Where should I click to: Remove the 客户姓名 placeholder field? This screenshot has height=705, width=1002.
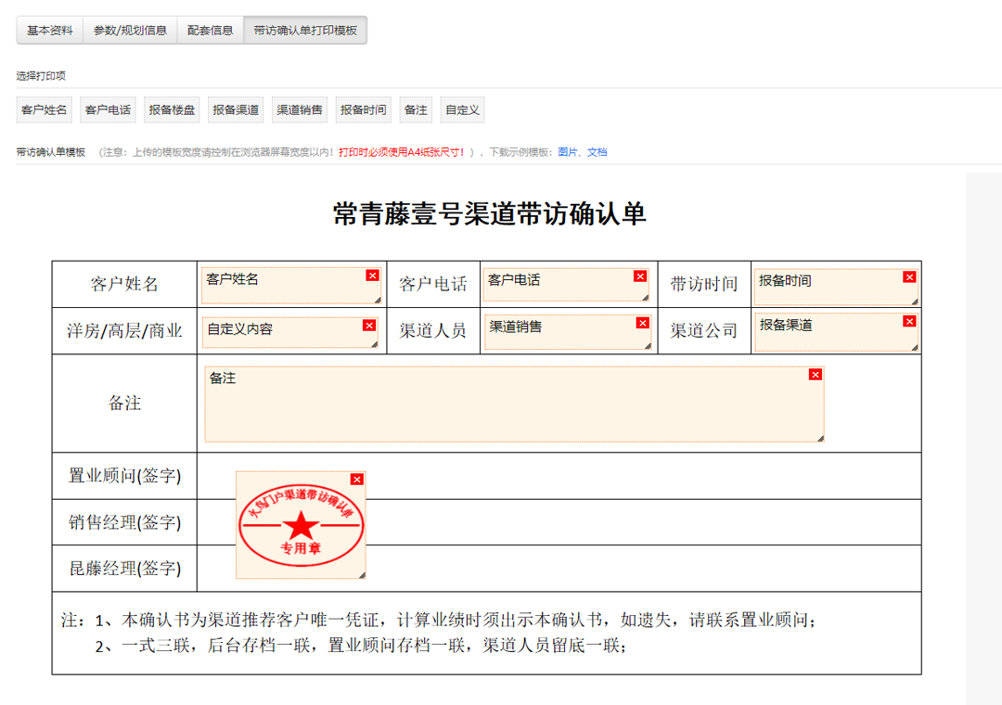click(x=373, y=276)
